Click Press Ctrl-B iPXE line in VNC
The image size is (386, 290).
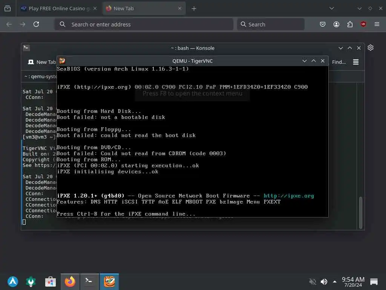click(x=126, y=214)
